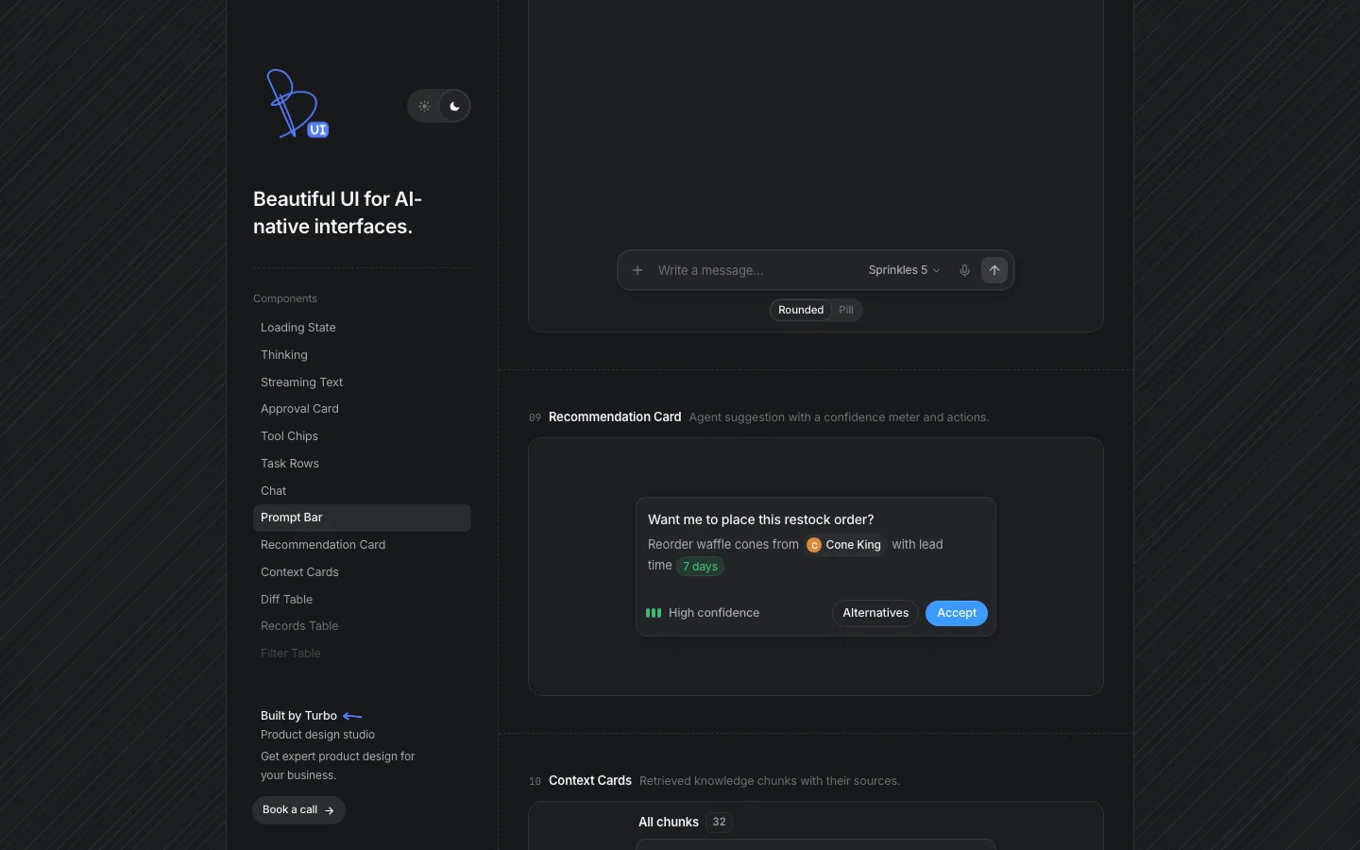This screenshot has height=850, width=1360.
Task: Open Approval Card in sidebar
Action: pyautogui.click(x=362, y=409)
